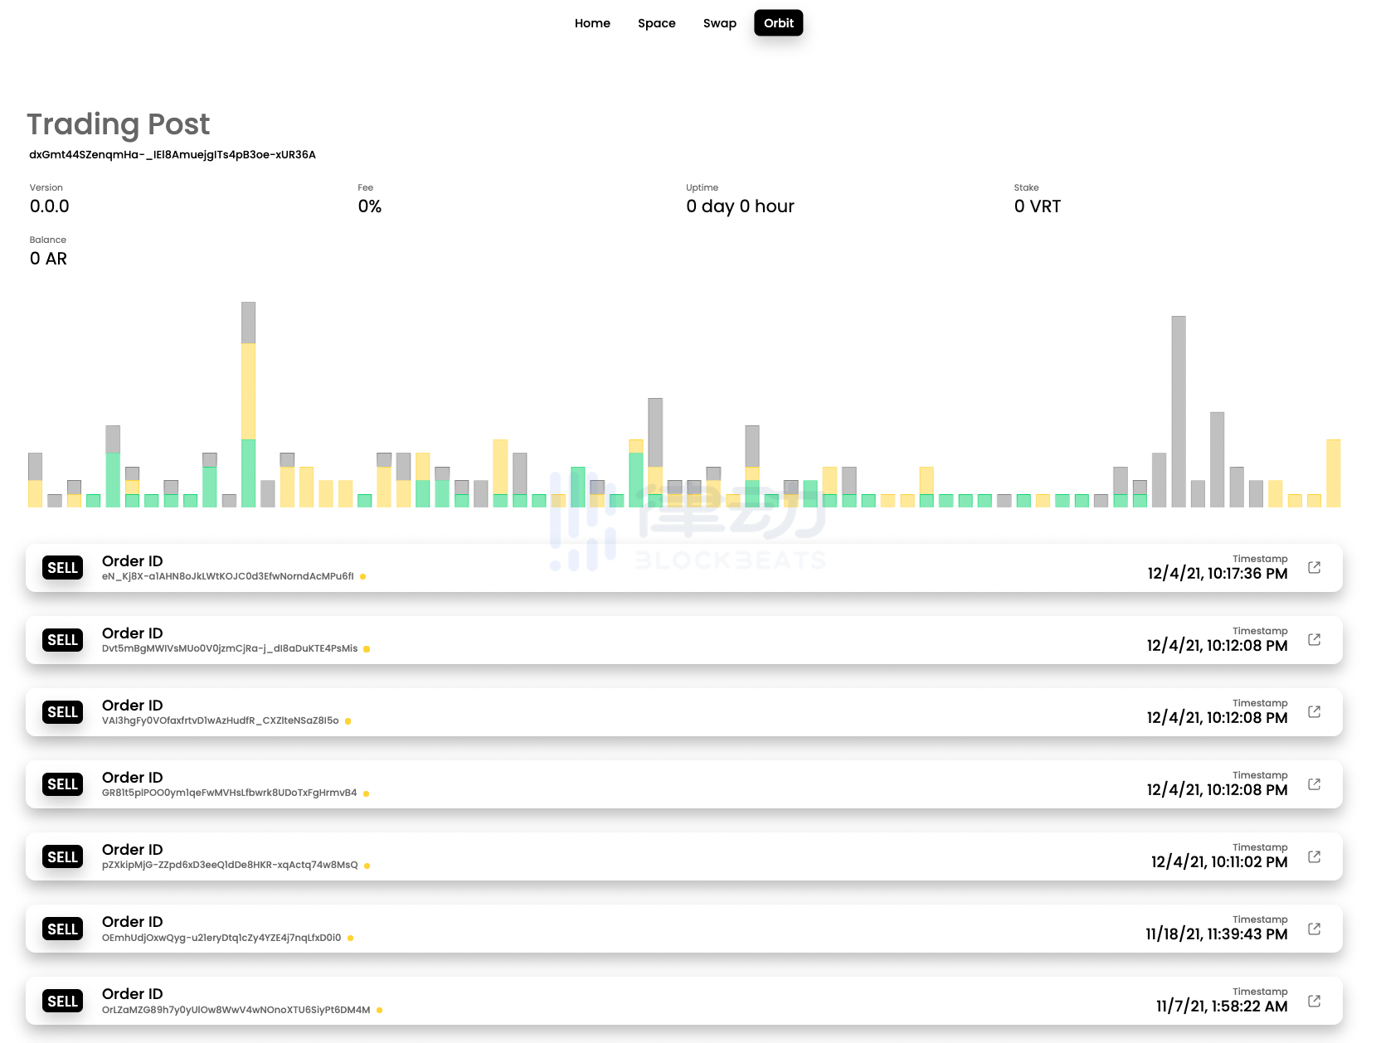Viewport: 1376px width, 1043px height.
Task: Select order ID text pZXkipMjG-ZZpd6xD3…
Action: point(230,865)
